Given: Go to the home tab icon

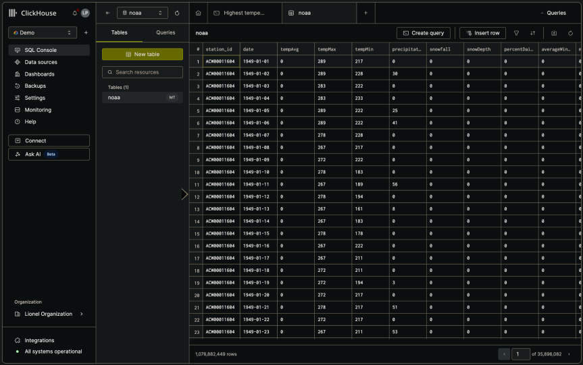Looking at the screenshot, I should (x=198, y=13).
